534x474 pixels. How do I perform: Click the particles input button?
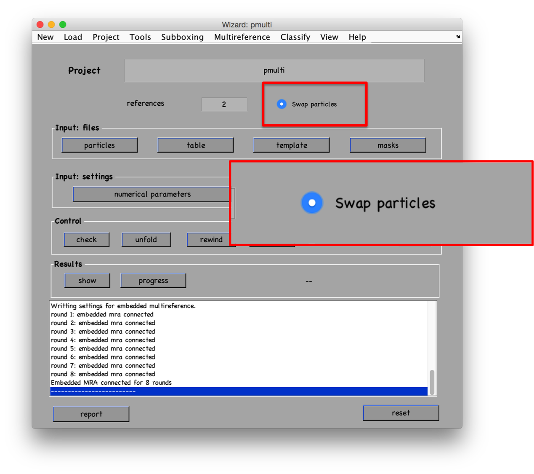(x=100, y=145)
